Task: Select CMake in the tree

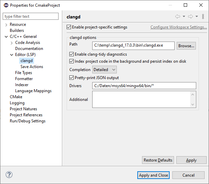Action: click(16, 97)
